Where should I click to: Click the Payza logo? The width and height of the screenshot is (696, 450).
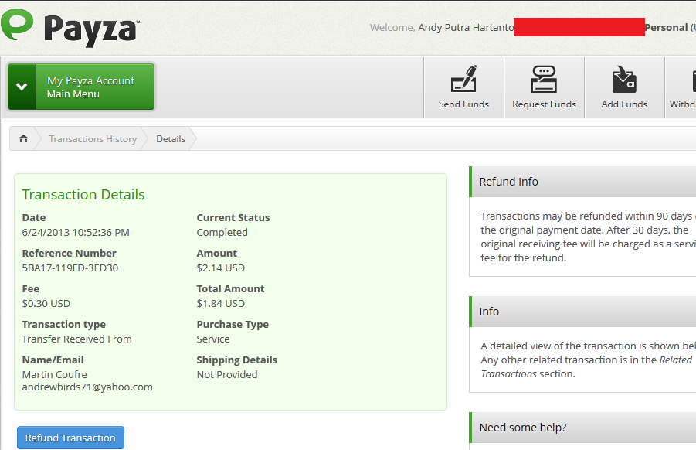[x=70, y=28]
